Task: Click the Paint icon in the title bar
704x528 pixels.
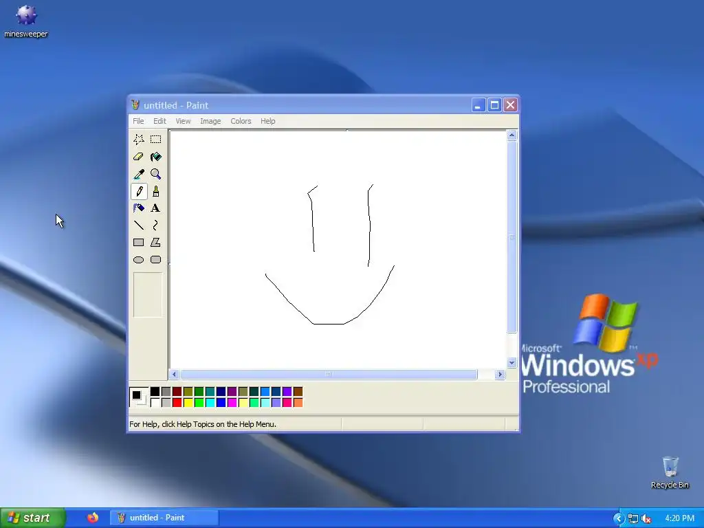Action: [135, 105]
